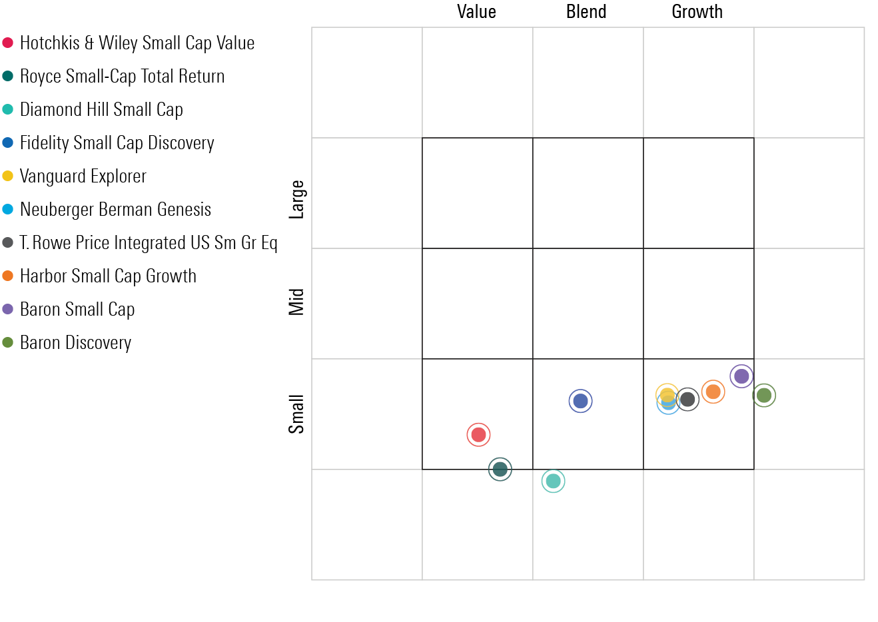Click the Value column header
This screenshot has width=878, height=622.
point(476,12)
